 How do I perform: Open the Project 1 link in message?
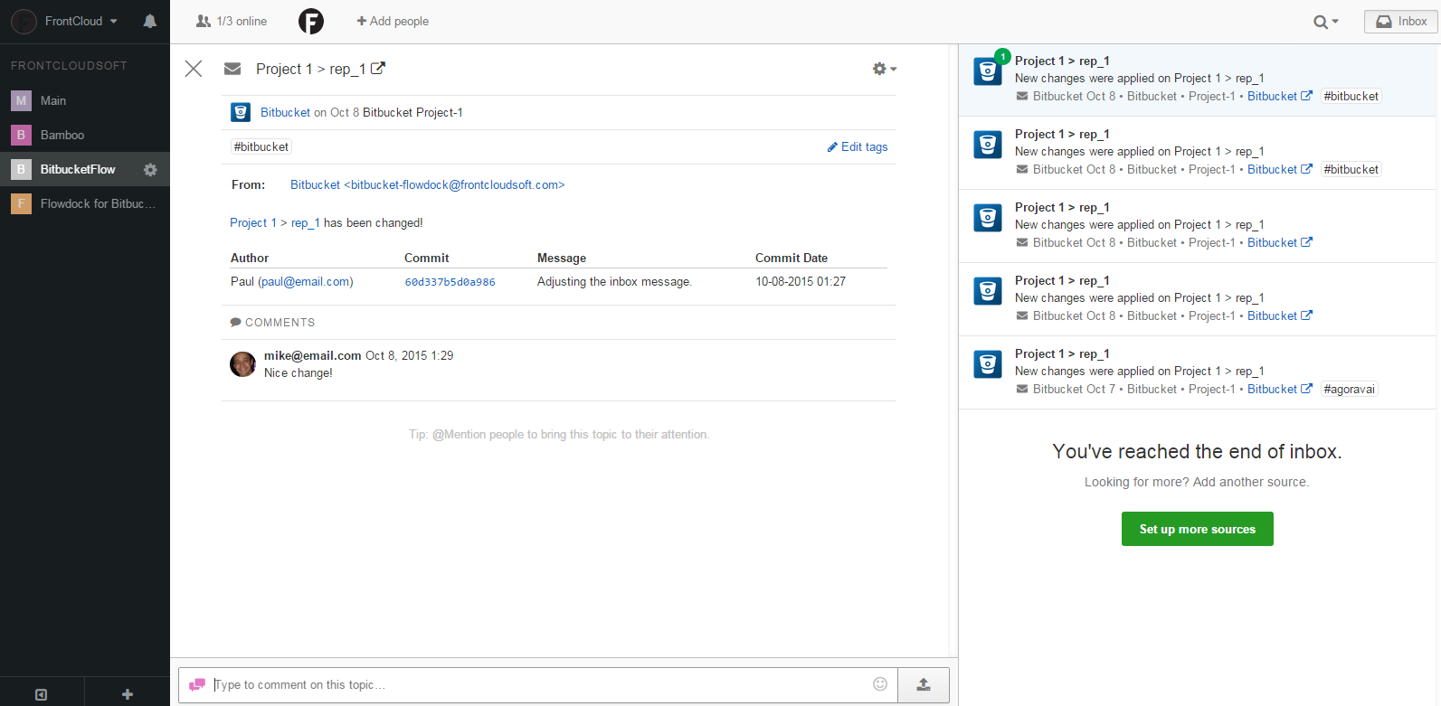[253, 222]
